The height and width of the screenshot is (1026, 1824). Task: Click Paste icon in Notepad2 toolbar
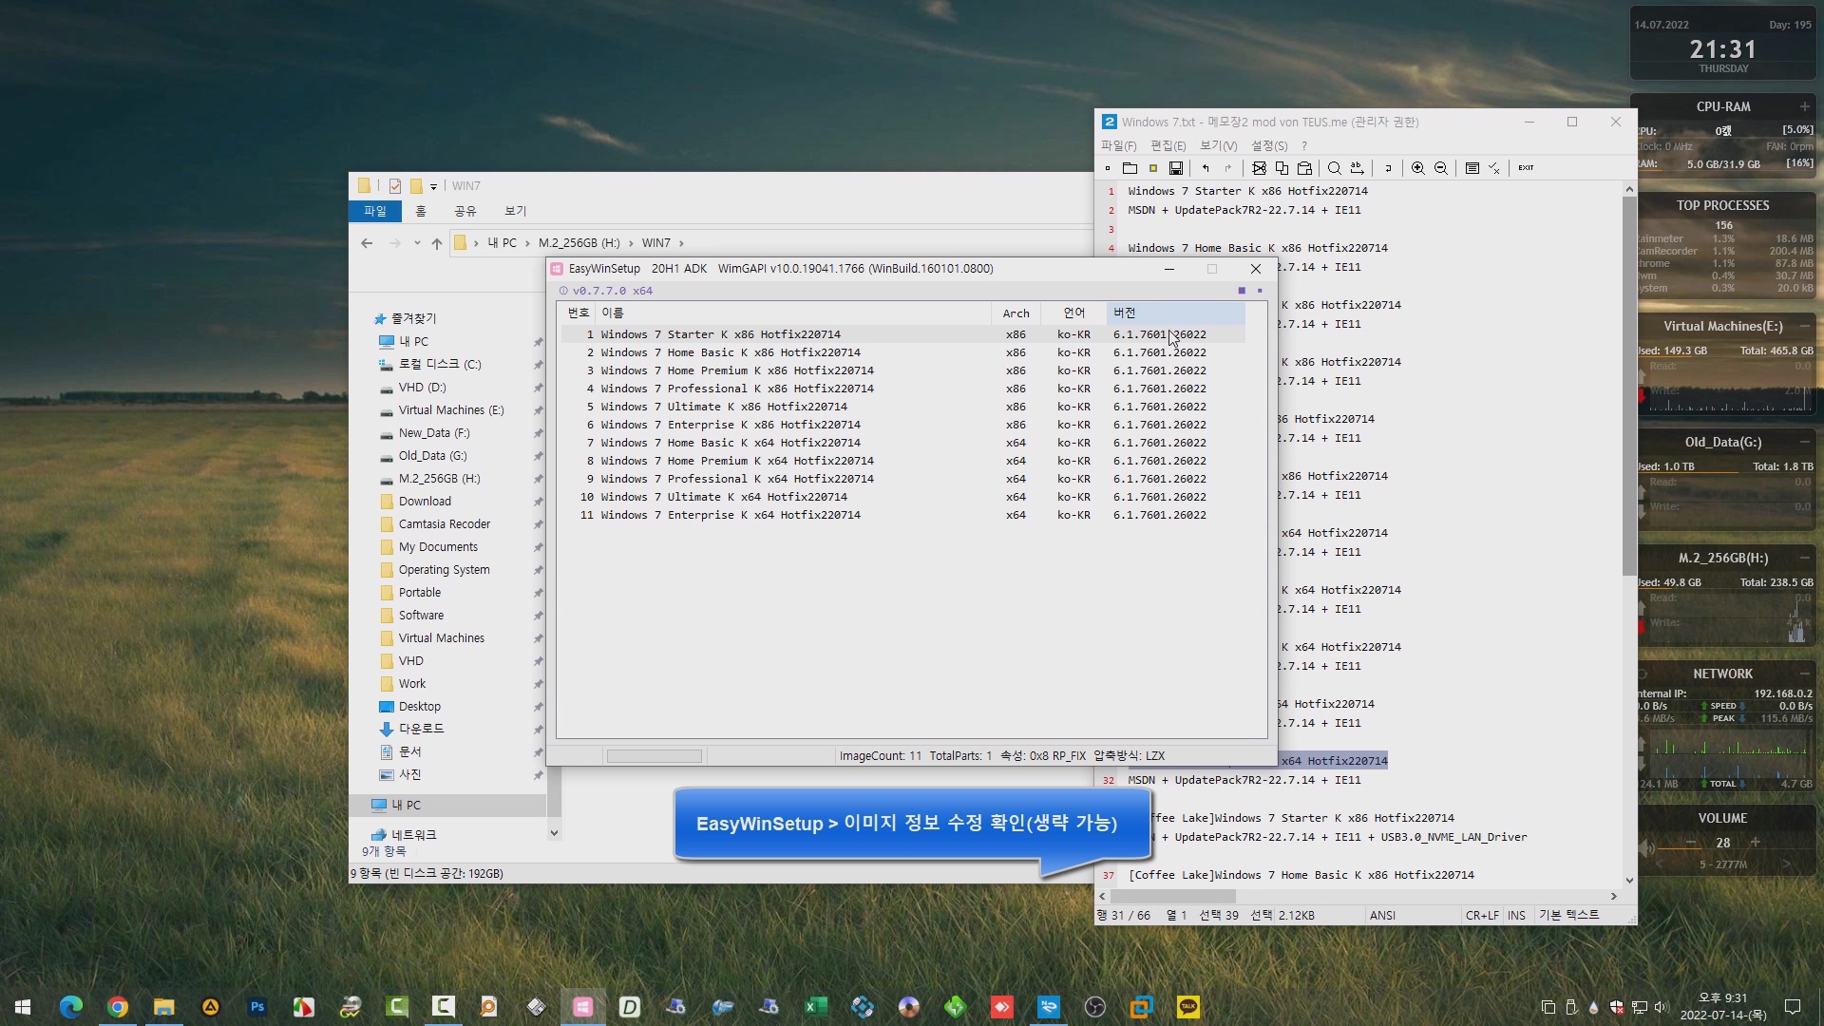click(1304, 168)
